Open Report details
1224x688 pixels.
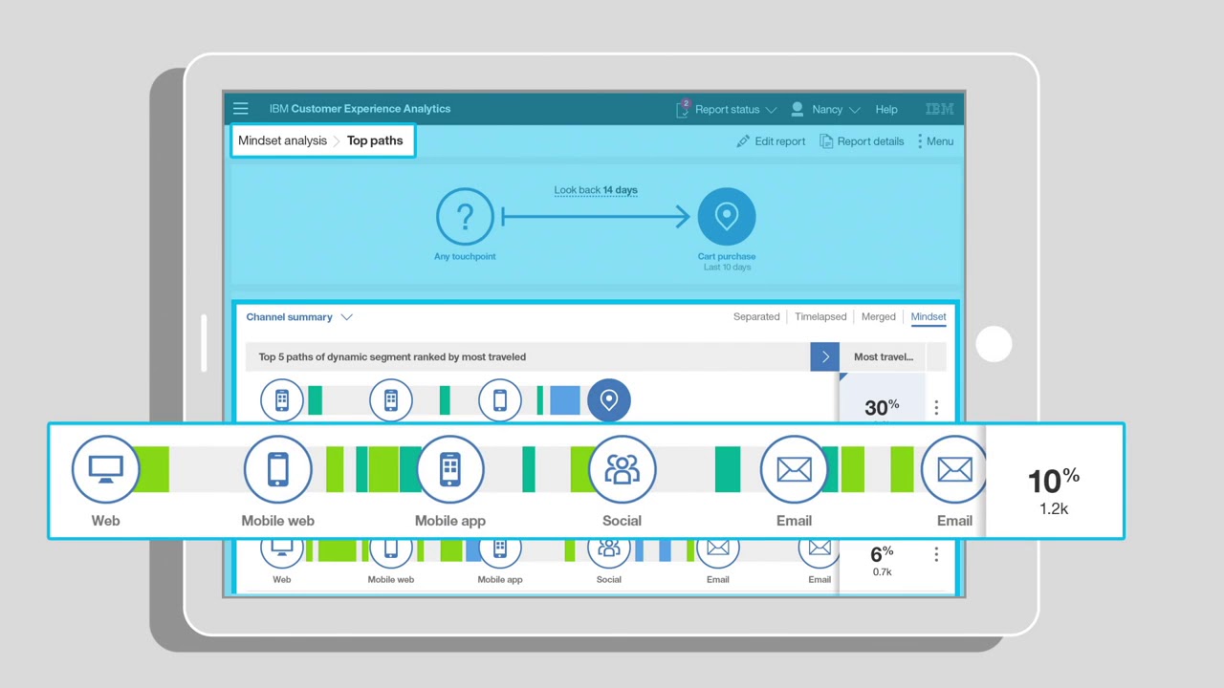[862, 141]
